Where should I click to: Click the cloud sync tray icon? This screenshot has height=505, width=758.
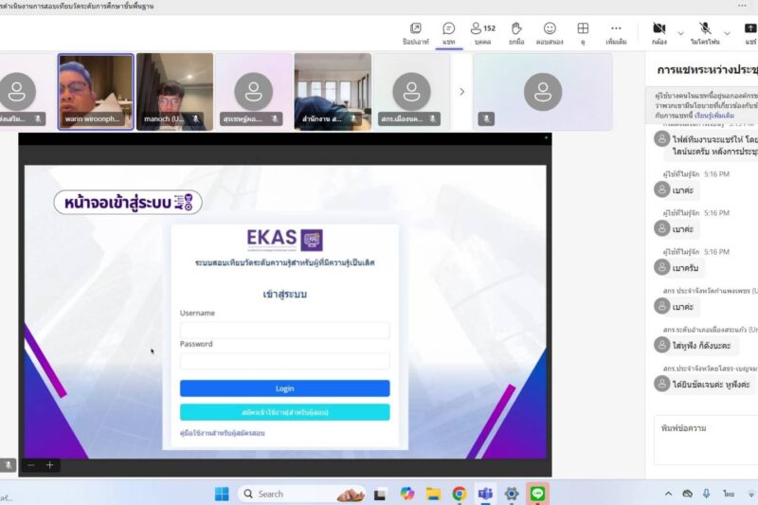687,494
